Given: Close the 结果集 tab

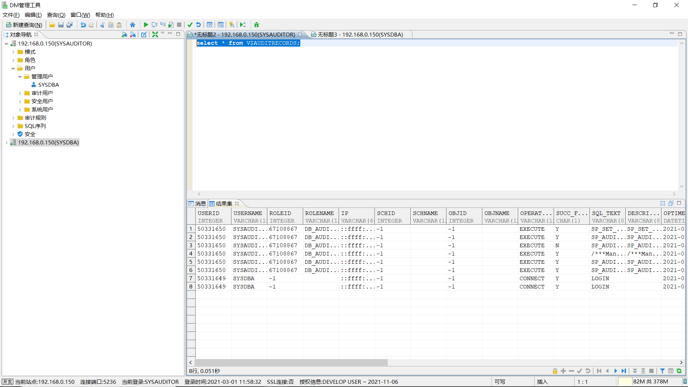Looking at the screenshot, I should click(237, 204).
